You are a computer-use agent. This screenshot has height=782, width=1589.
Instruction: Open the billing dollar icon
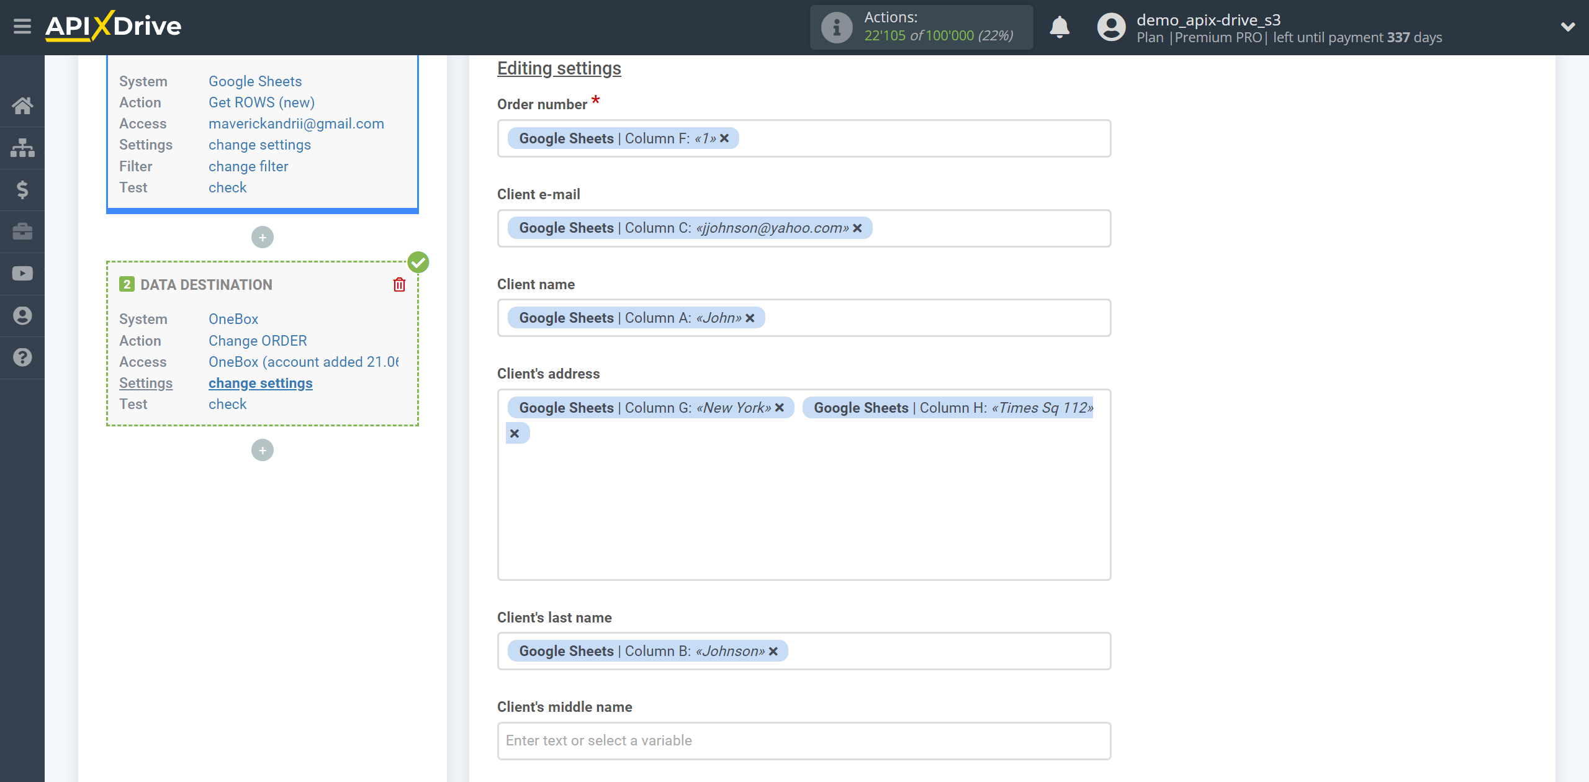[x=22, y=189]
